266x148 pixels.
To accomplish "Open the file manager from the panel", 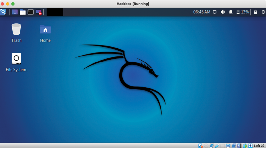I will pos(23,12).
